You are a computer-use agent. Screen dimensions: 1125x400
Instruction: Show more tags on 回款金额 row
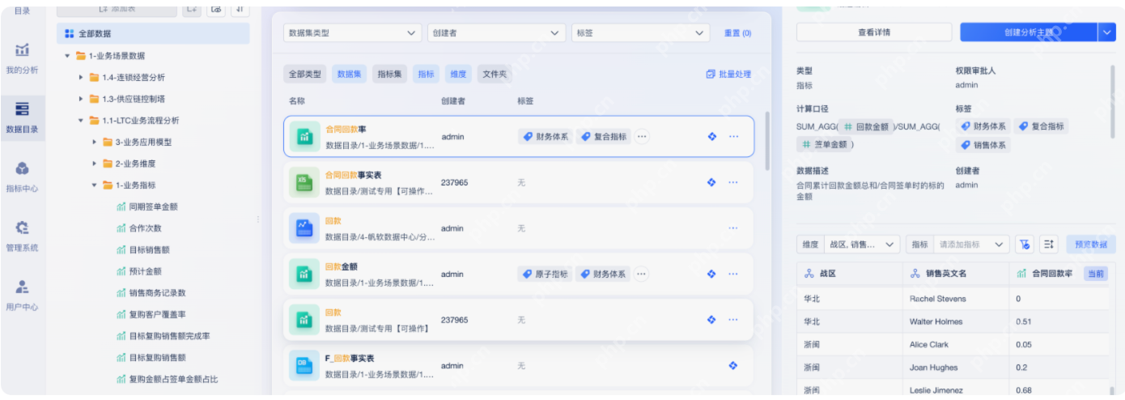click(x=642, y=274)
